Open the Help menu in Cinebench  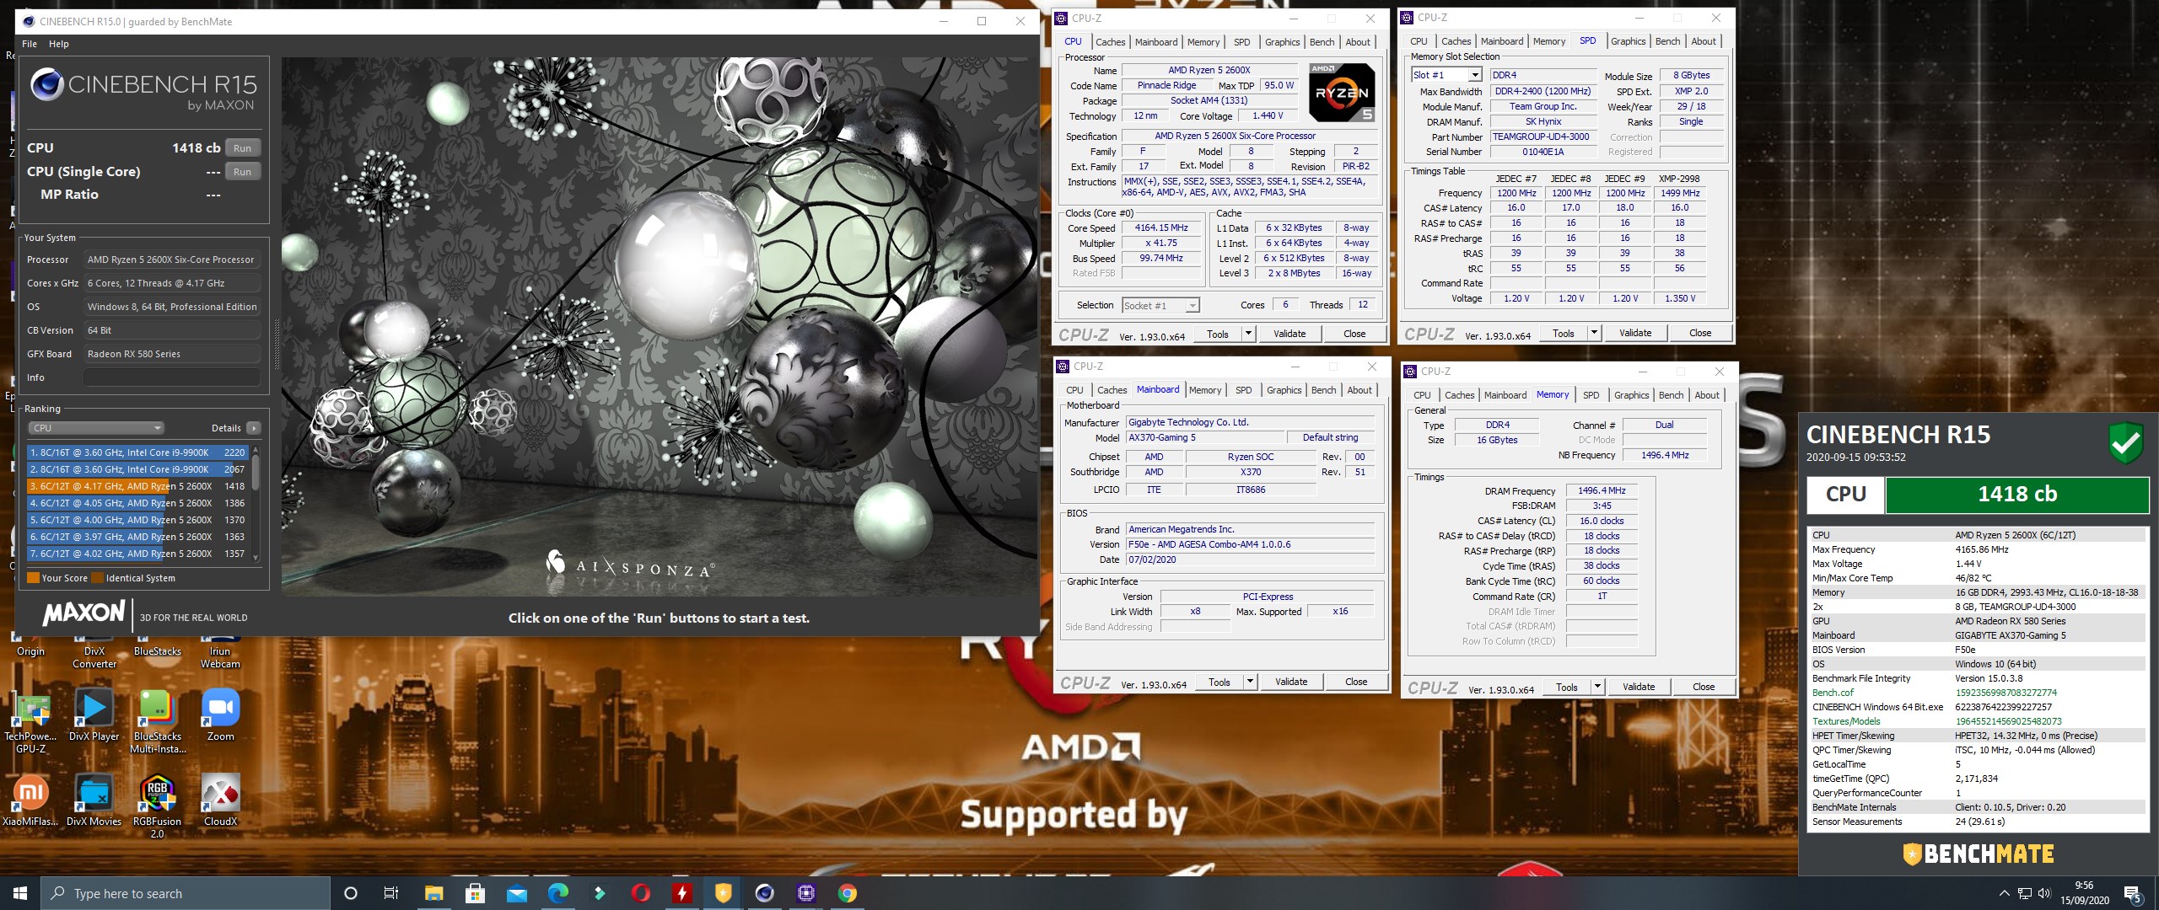click(x=59, y=44)
